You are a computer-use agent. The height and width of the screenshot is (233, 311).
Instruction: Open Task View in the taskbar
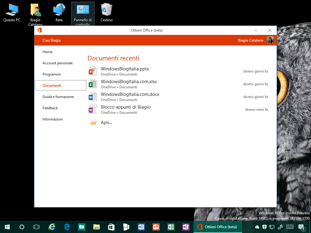[x=36, y=227]
